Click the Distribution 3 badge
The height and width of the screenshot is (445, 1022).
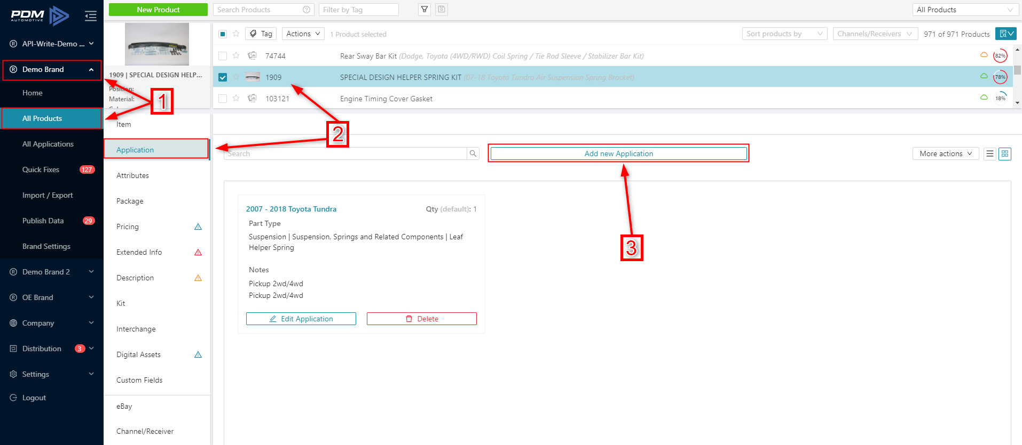[80, 349]
